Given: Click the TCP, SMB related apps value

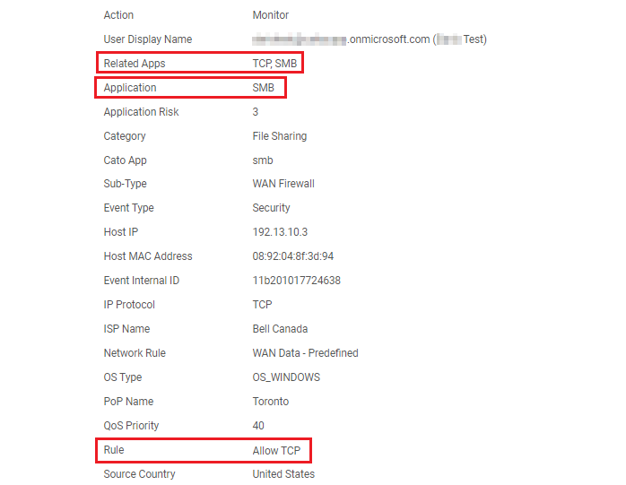Looking at the screenshot, I should click(274, 64).
